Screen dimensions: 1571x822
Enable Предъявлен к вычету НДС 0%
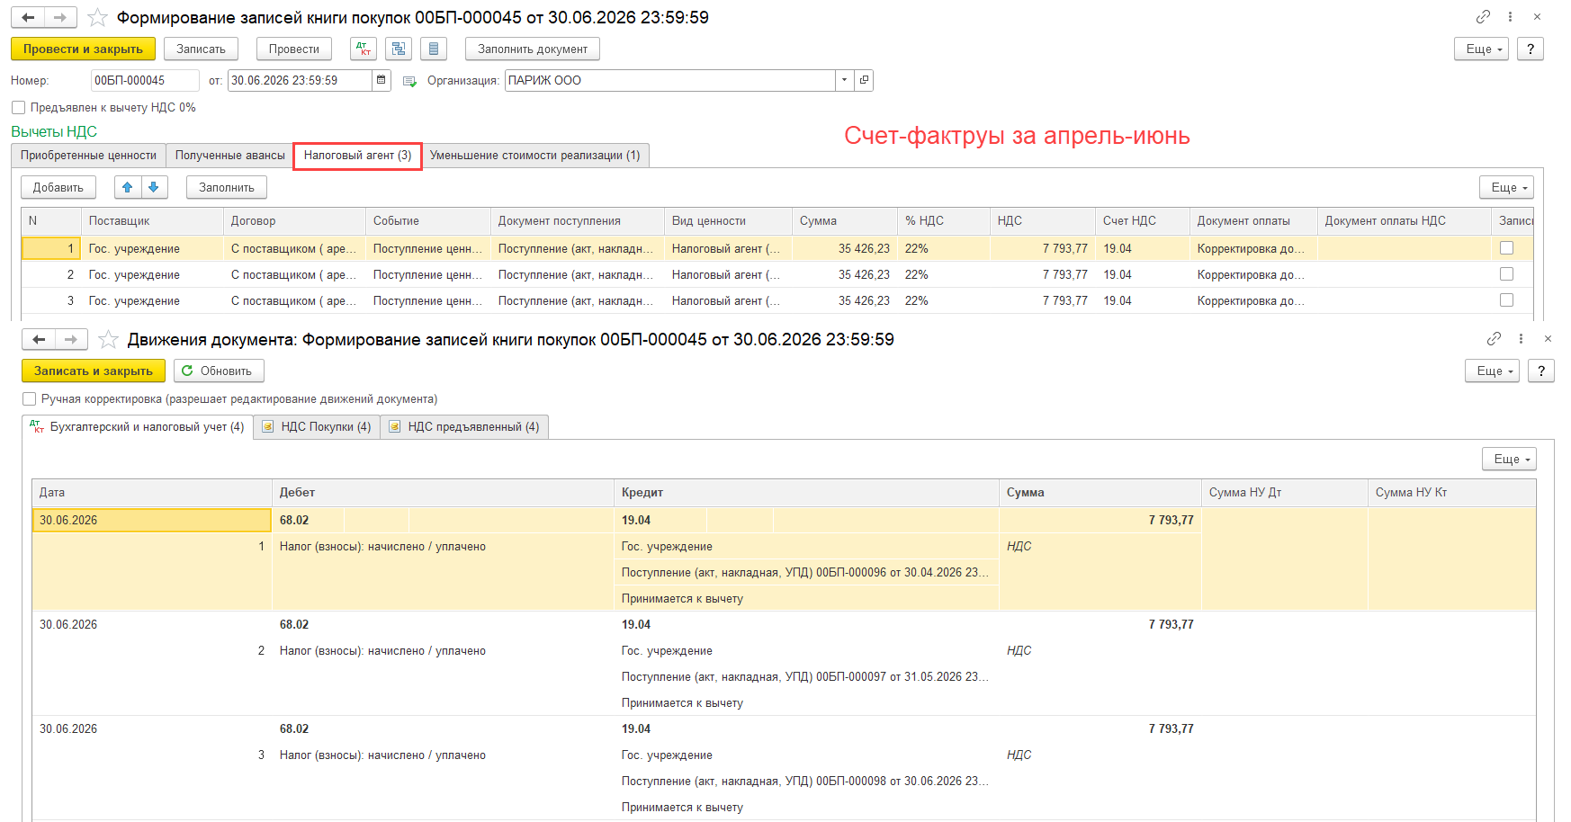point(18,108)
